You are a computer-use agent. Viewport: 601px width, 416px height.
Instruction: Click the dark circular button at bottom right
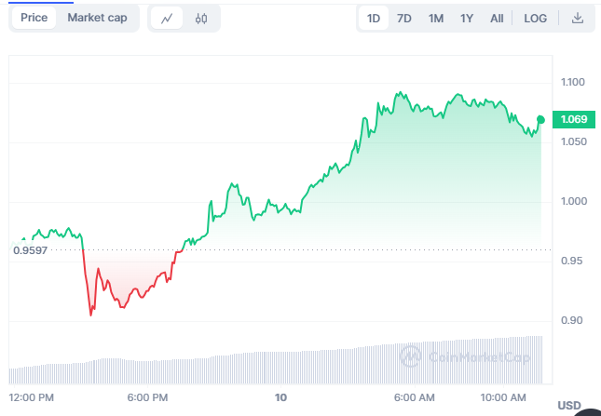coord(591,409)
